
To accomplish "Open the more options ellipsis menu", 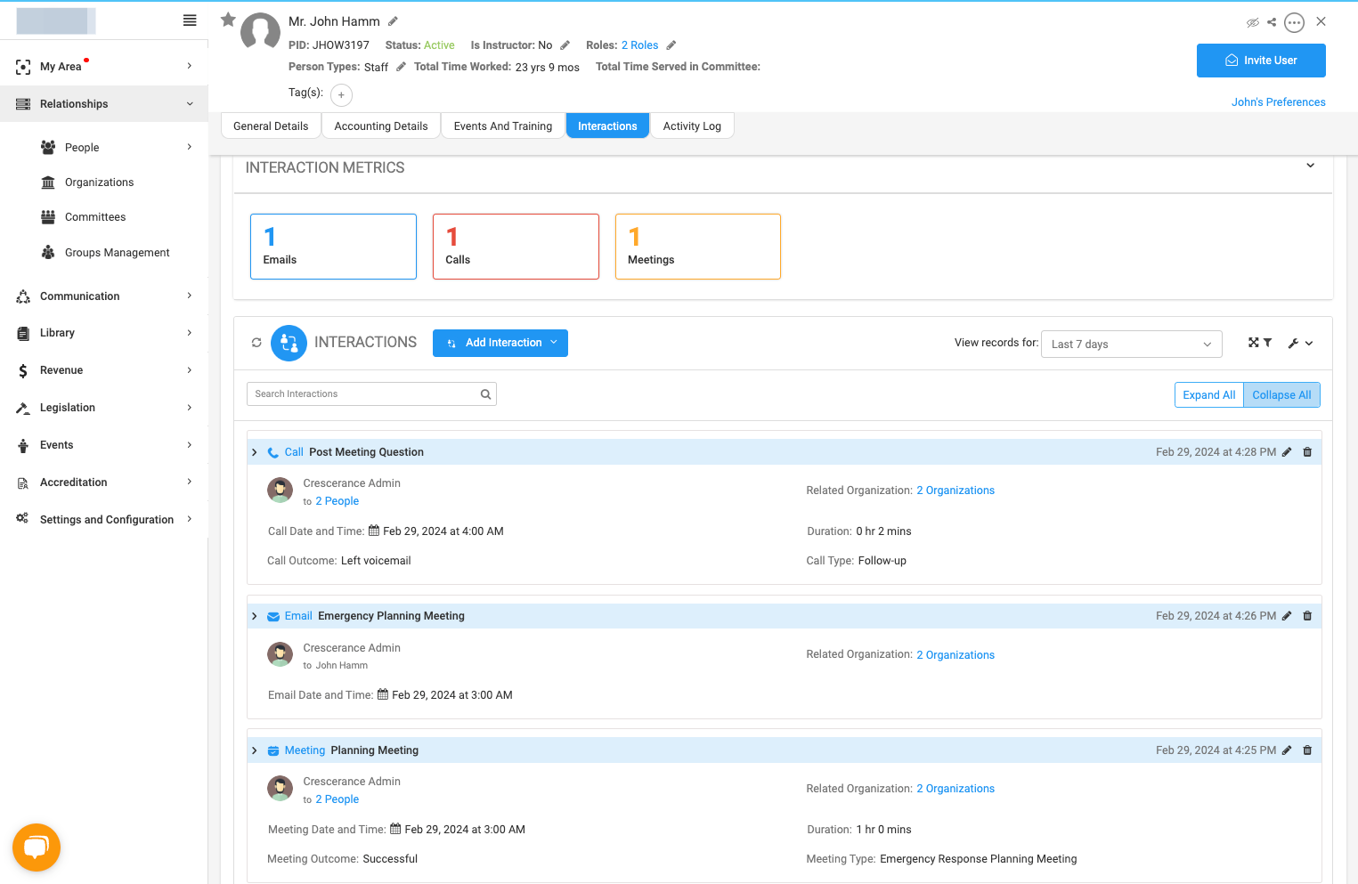I will coord(1295,22).
